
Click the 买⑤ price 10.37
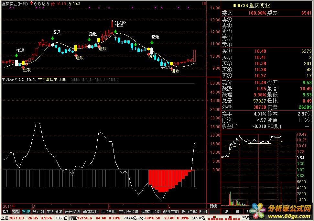[260, 76]
